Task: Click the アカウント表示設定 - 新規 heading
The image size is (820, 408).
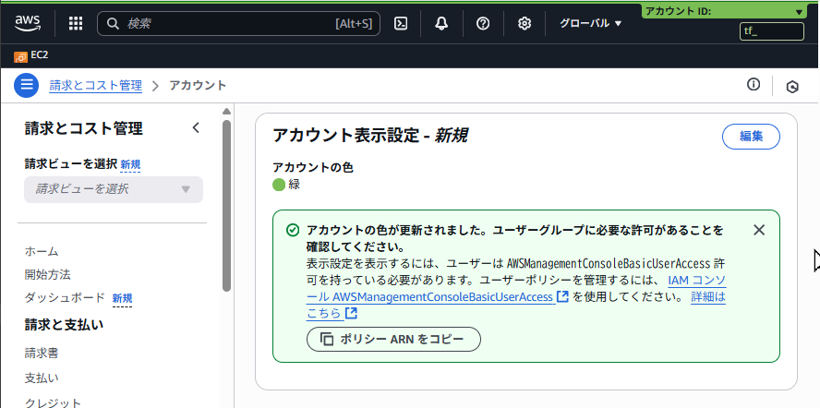Action: click(x=369, y=136)
